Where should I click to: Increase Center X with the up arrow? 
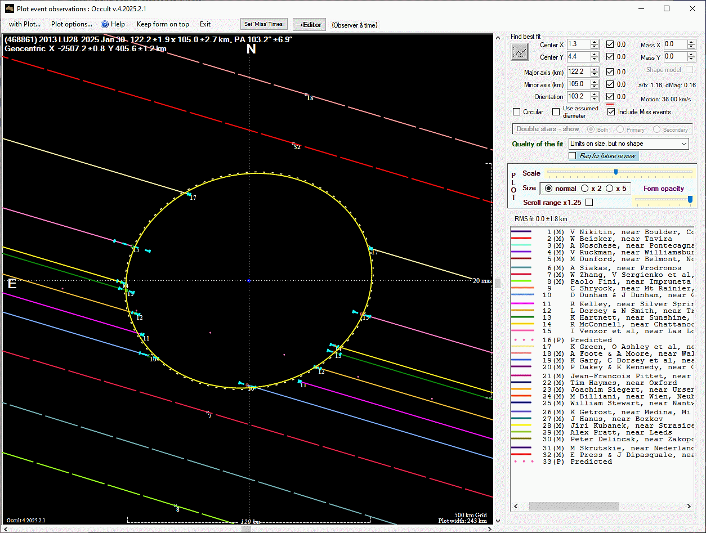pyautogui.click(x=595, y=42)
